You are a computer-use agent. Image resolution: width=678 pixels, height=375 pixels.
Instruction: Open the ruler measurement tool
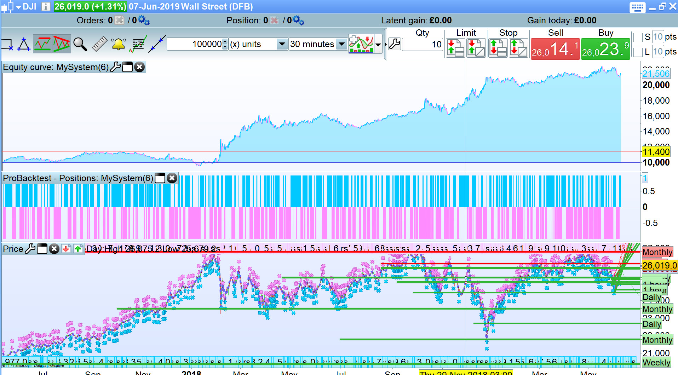click(99, 44)
